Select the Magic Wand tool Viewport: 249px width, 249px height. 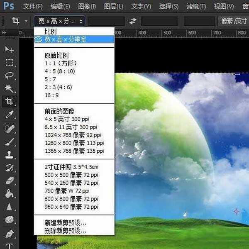pyautogui.click(x=9, y=88)
